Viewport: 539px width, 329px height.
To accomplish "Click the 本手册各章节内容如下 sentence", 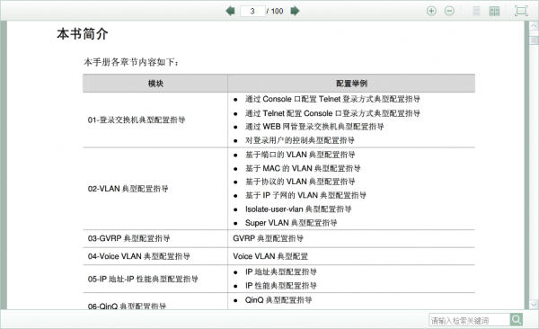I will coord(131,62).
